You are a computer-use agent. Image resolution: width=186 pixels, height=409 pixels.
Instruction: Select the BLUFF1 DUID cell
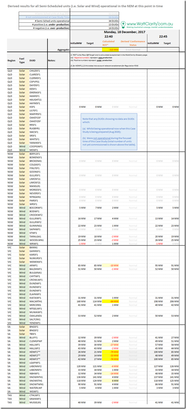click(x=33, y=337)
